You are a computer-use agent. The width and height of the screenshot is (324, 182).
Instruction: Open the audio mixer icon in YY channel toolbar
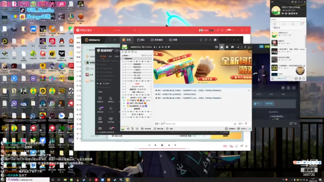[x=137, y=129]
